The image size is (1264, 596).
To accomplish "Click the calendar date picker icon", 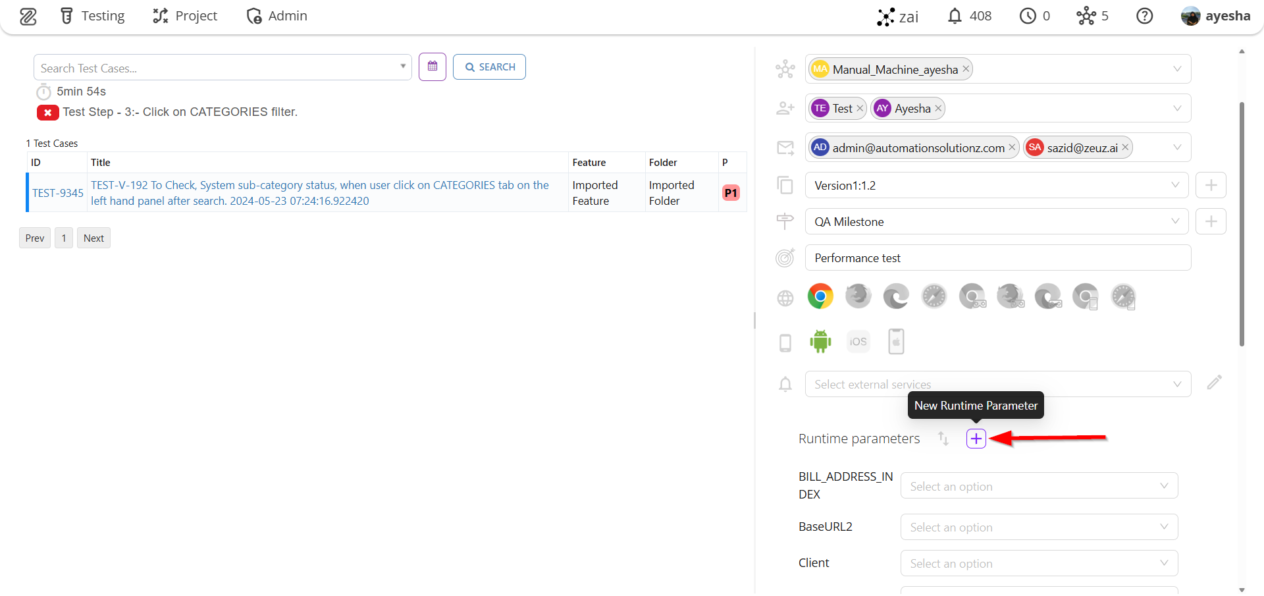I will (433, 67).
